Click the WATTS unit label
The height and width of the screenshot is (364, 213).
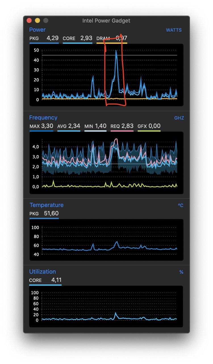click(174, 30)
